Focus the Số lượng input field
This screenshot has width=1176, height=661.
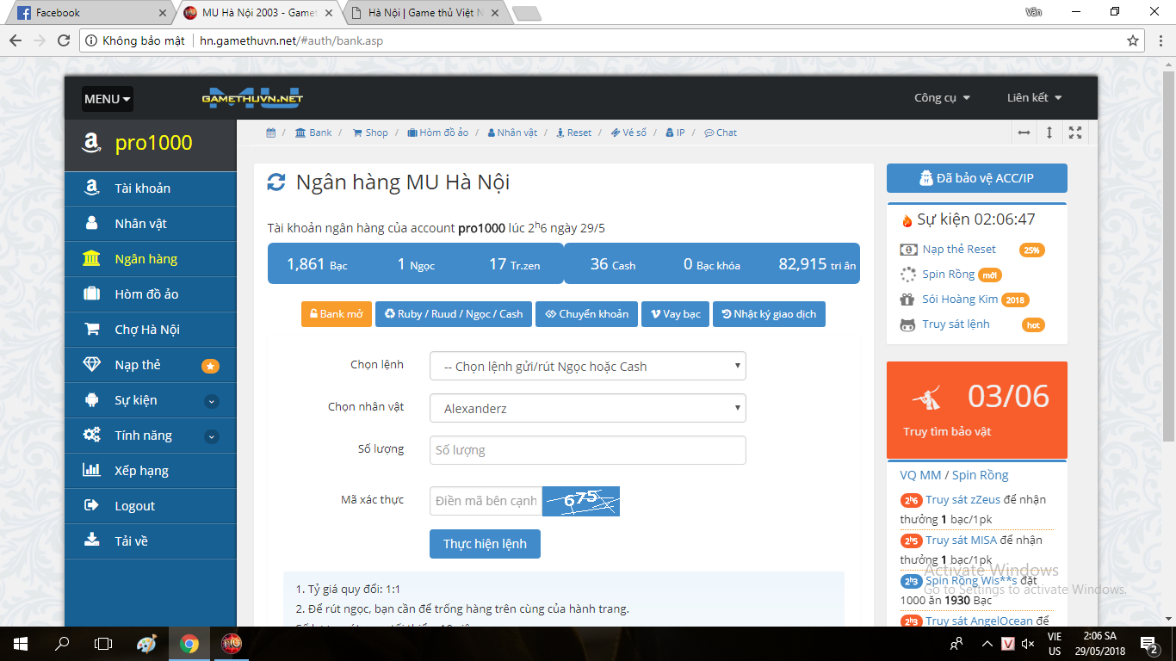click(588, 450)
